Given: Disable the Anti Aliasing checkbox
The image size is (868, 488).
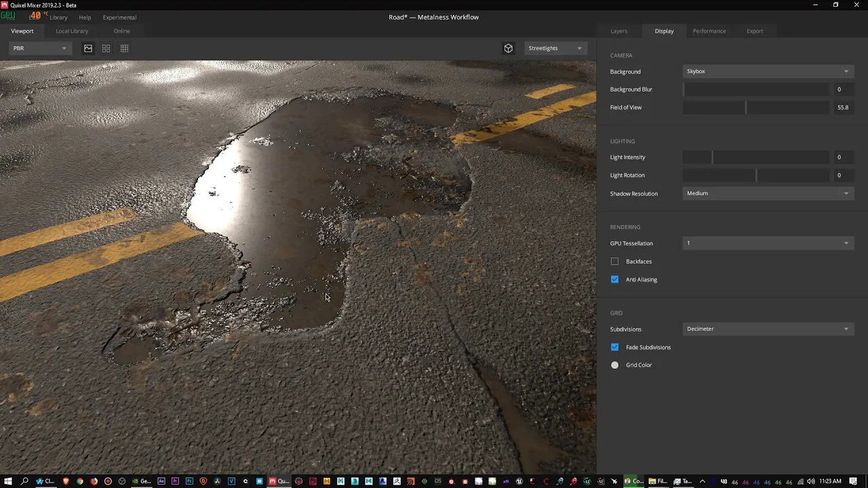Looking at the screenshot, I should pyautogui.click(x=614, y=279).
